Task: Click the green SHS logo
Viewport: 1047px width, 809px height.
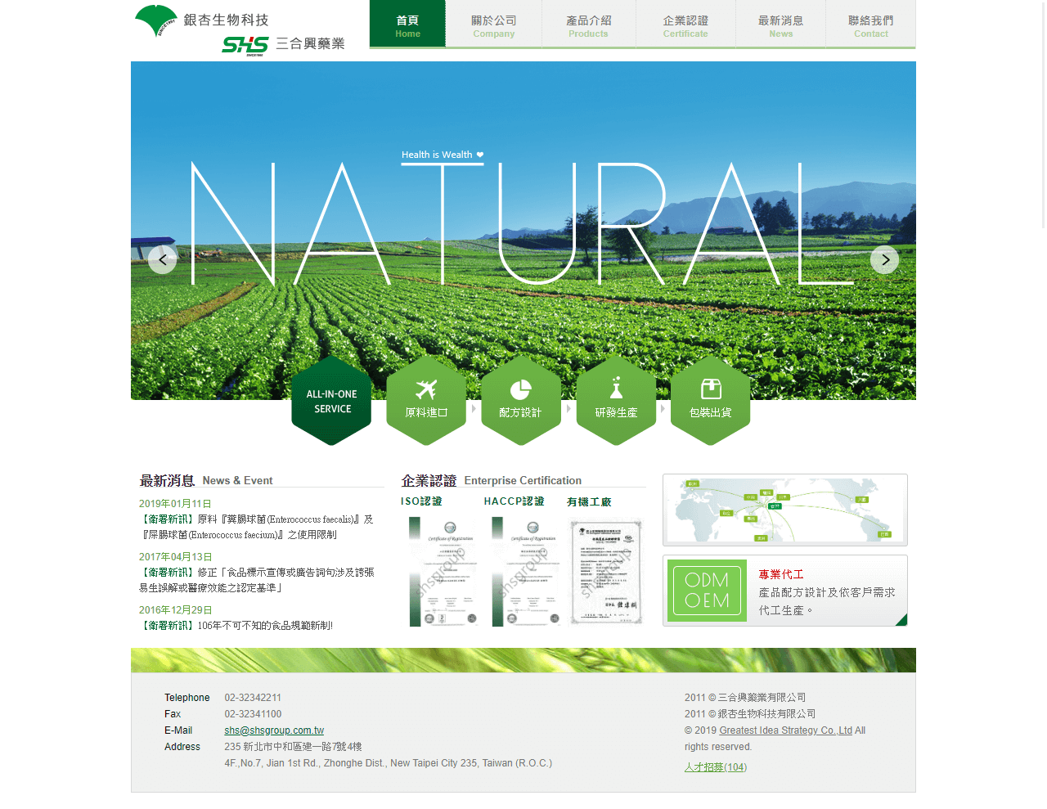Action: 245,45
